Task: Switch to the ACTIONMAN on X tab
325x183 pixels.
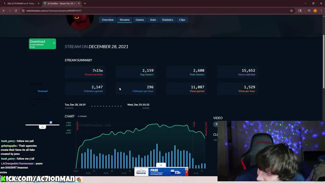Action: coord(21,4)
